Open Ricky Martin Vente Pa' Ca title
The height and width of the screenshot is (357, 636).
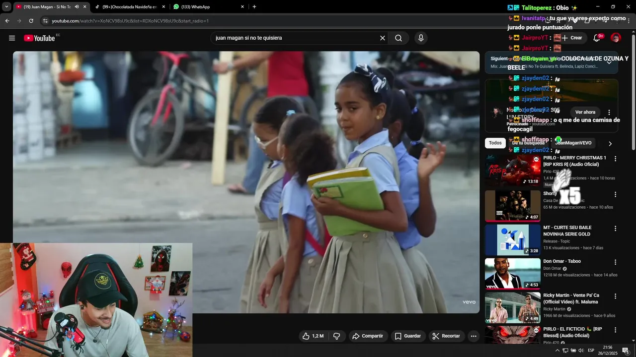point(571,298)
